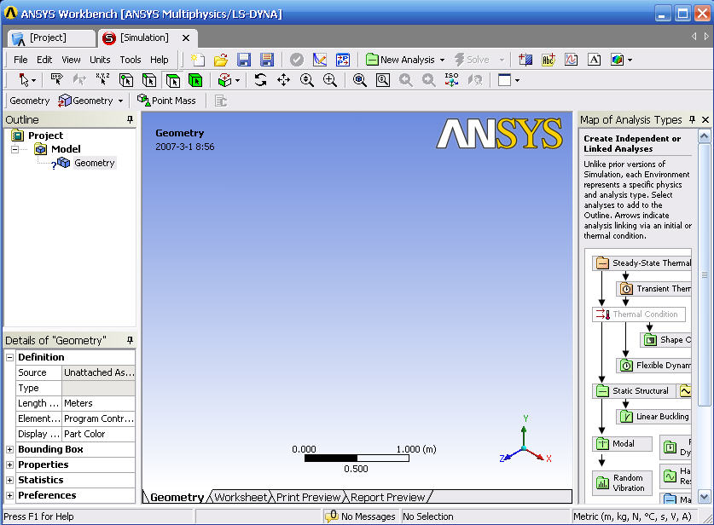Collapse the Definition section
This screenshot has height=525, width=714.
(9, 358)
